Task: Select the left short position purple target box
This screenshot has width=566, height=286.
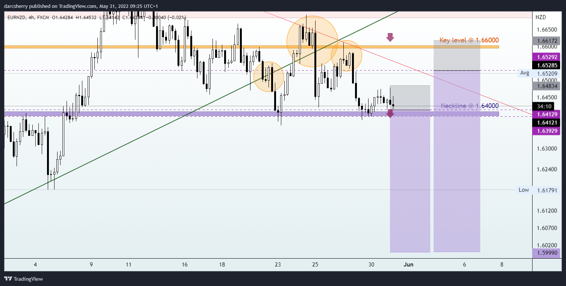Action: [410, 181]
